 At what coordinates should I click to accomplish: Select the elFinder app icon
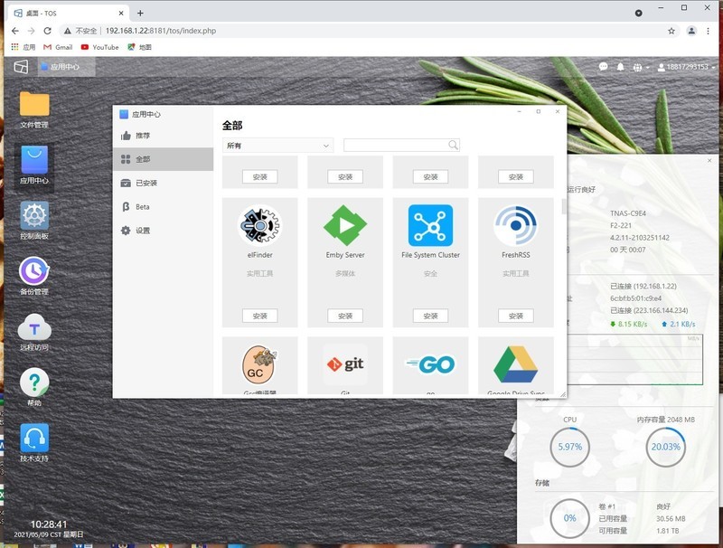click(259, 225)
